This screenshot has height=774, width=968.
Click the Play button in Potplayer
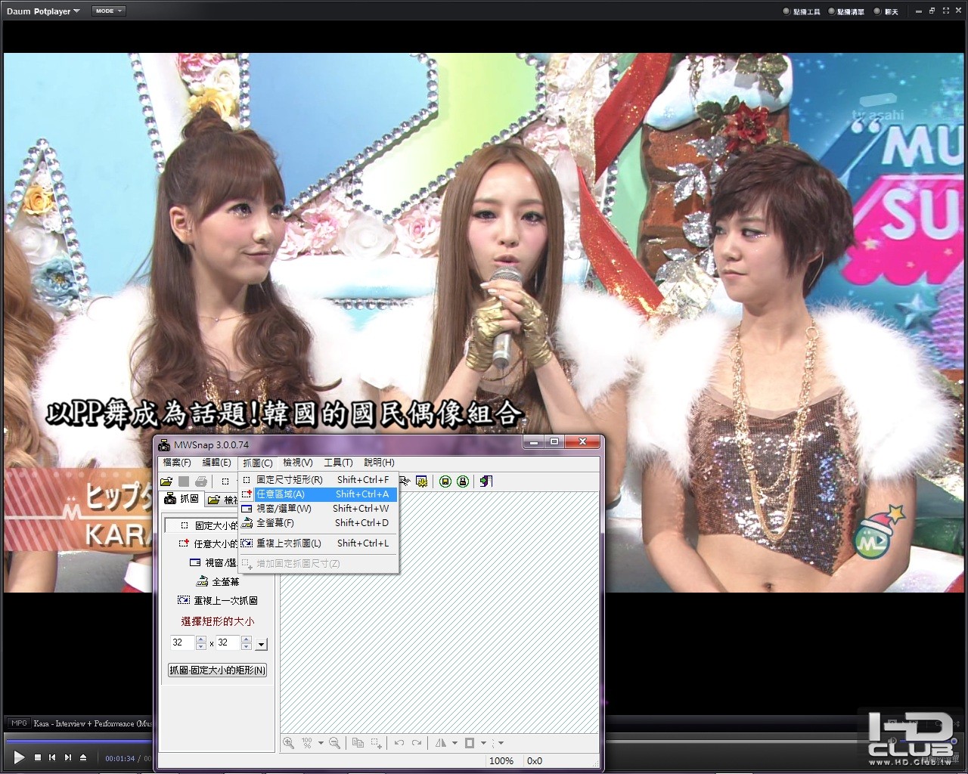coord(19,757)
